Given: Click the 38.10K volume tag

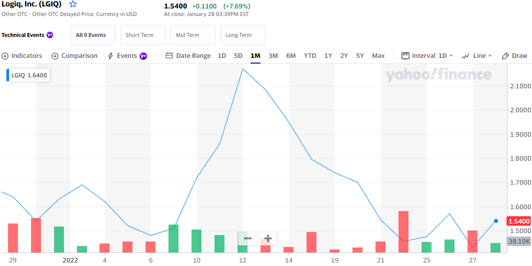Looking at the screenshot, I should click(x=518, y=241).
